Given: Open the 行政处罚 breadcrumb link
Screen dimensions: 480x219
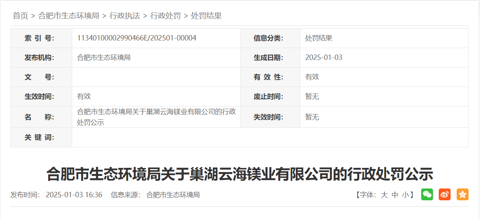Looking at the screenshot, I should 165,16.
